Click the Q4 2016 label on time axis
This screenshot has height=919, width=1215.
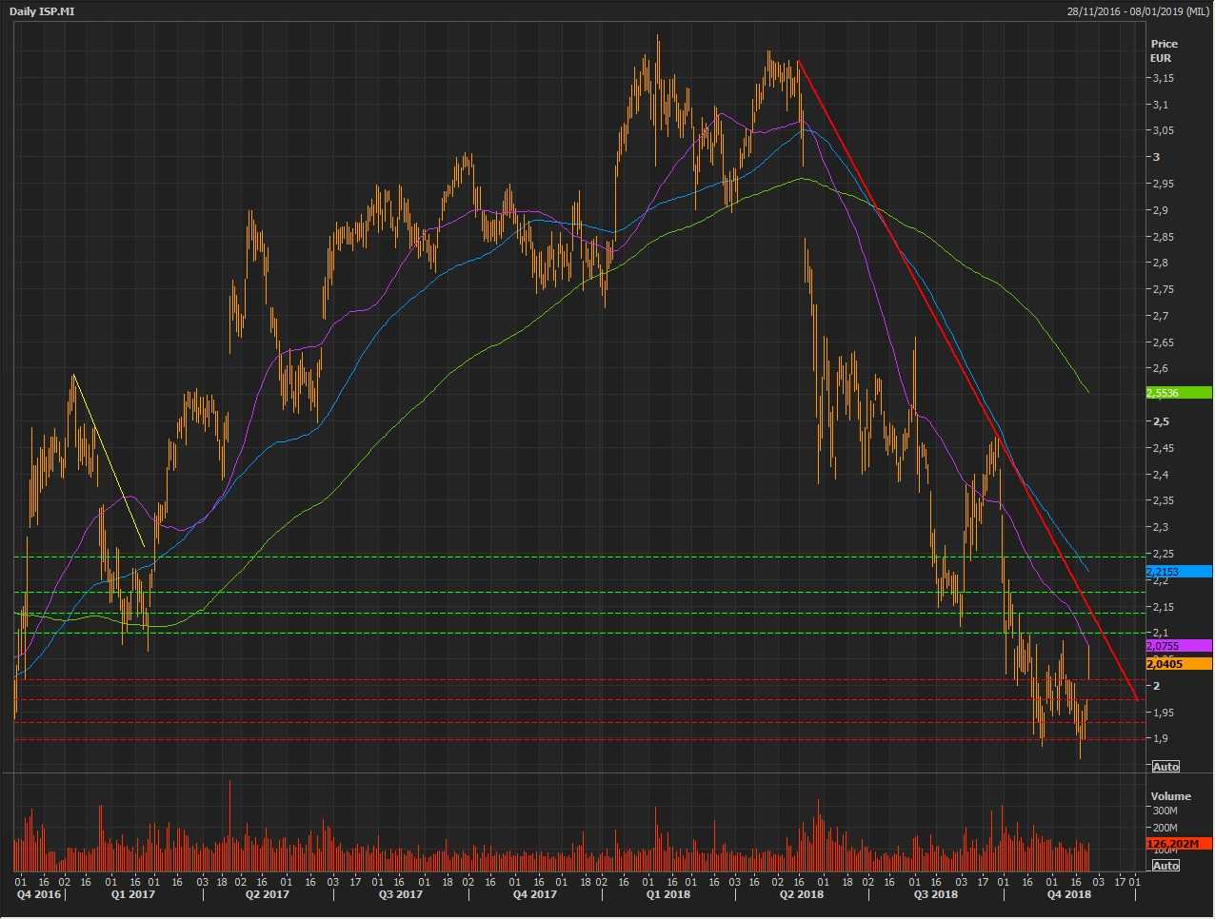[x=38, y=894]
